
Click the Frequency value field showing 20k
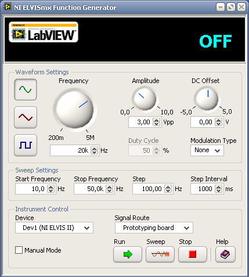point(70,150)
